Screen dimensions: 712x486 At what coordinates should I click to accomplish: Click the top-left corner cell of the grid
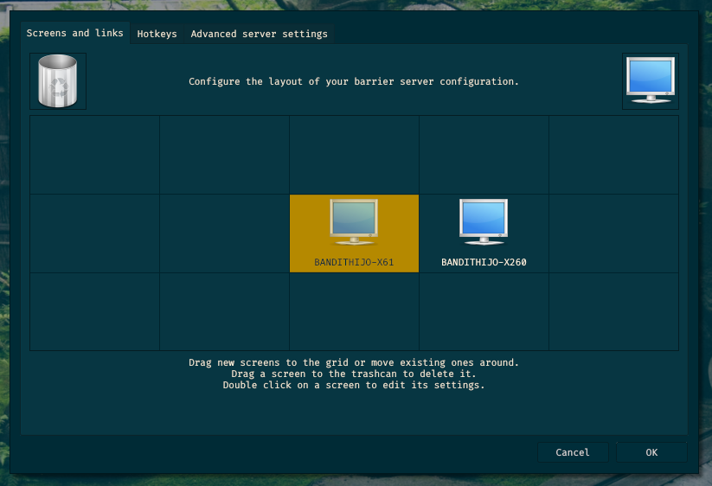tap(94, 155)
